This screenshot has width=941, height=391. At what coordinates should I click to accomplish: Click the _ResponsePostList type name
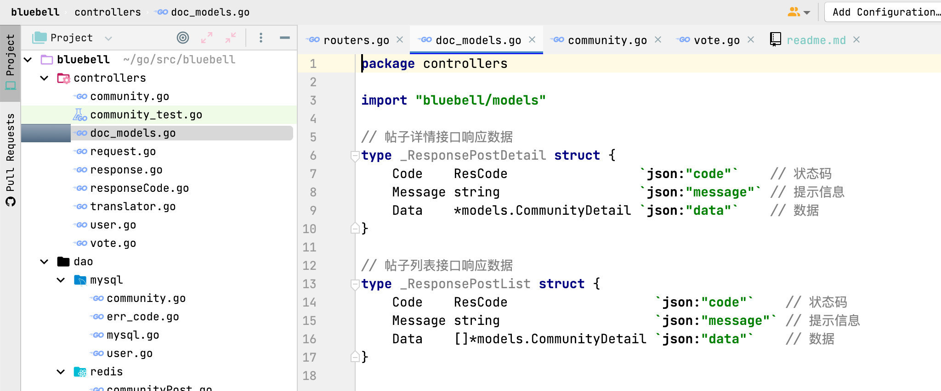point(465,284)
